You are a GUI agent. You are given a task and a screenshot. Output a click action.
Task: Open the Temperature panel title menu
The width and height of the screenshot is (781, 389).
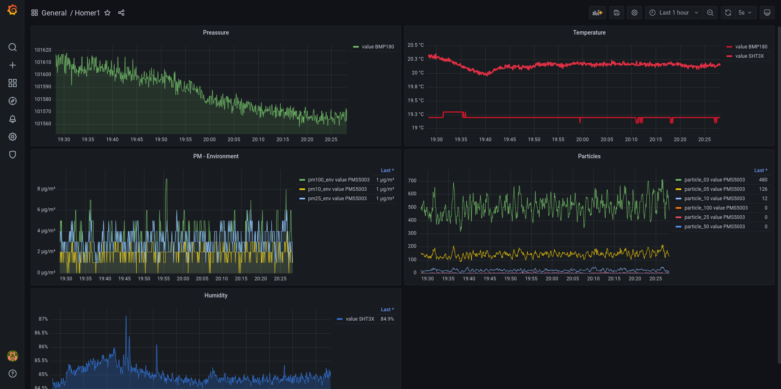[589, 33]
